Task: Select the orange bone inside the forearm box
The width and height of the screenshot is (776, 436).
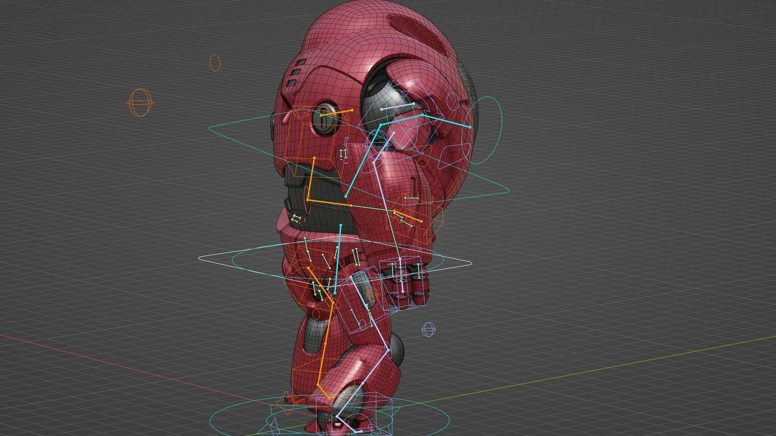Action: (408, 216)
